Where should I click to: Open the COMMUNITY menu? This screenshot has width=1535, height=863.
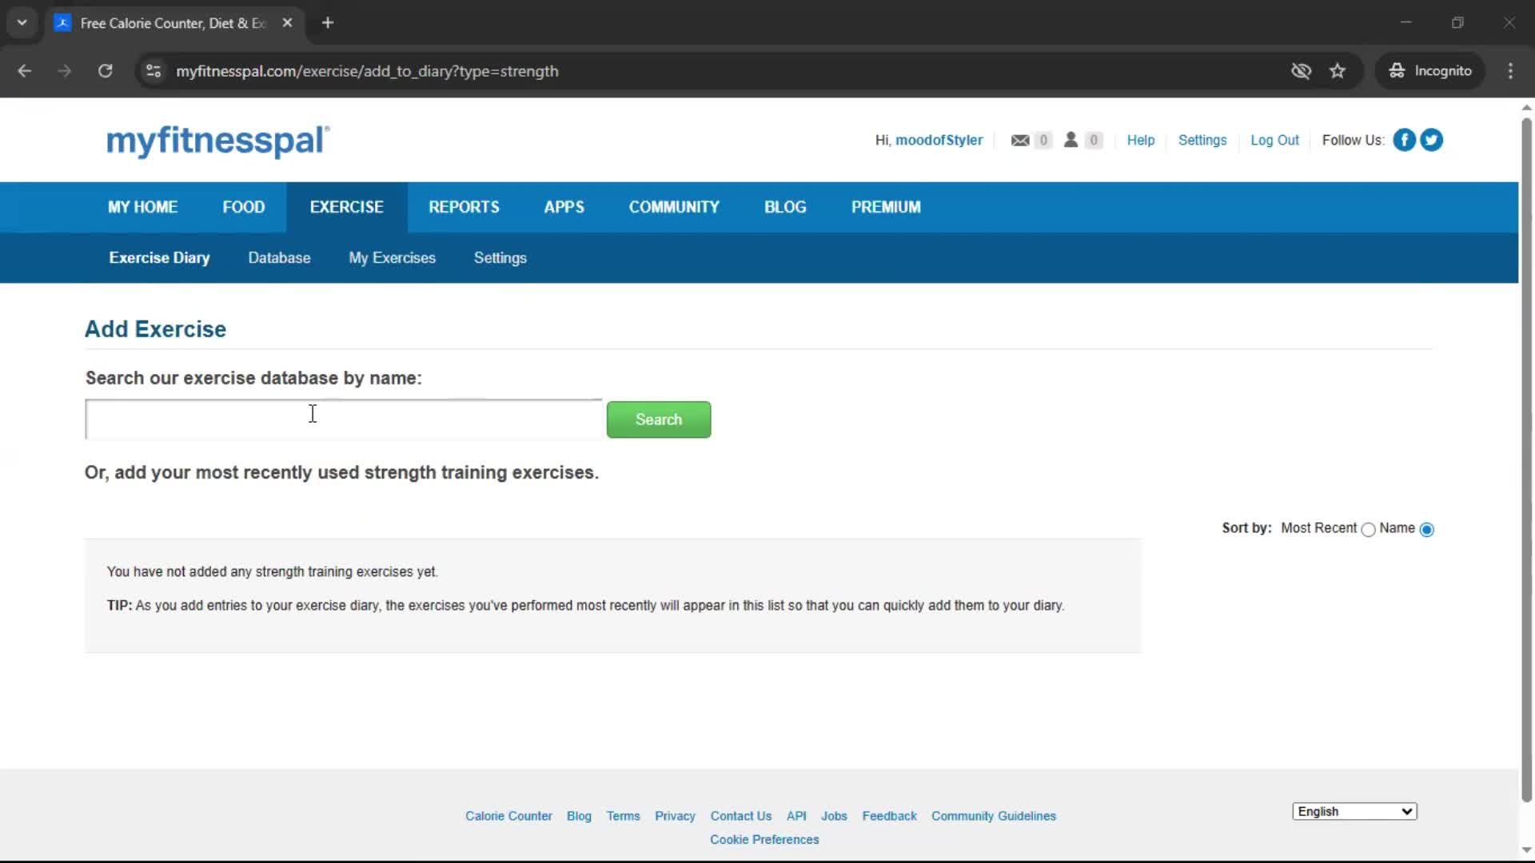[x=674, y=207]
